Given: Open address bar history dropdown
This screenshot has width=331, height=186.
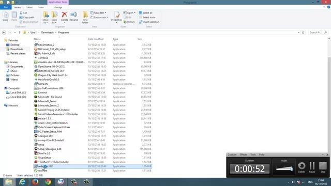Looking at the screenshot, I should (x=298, y=33).
